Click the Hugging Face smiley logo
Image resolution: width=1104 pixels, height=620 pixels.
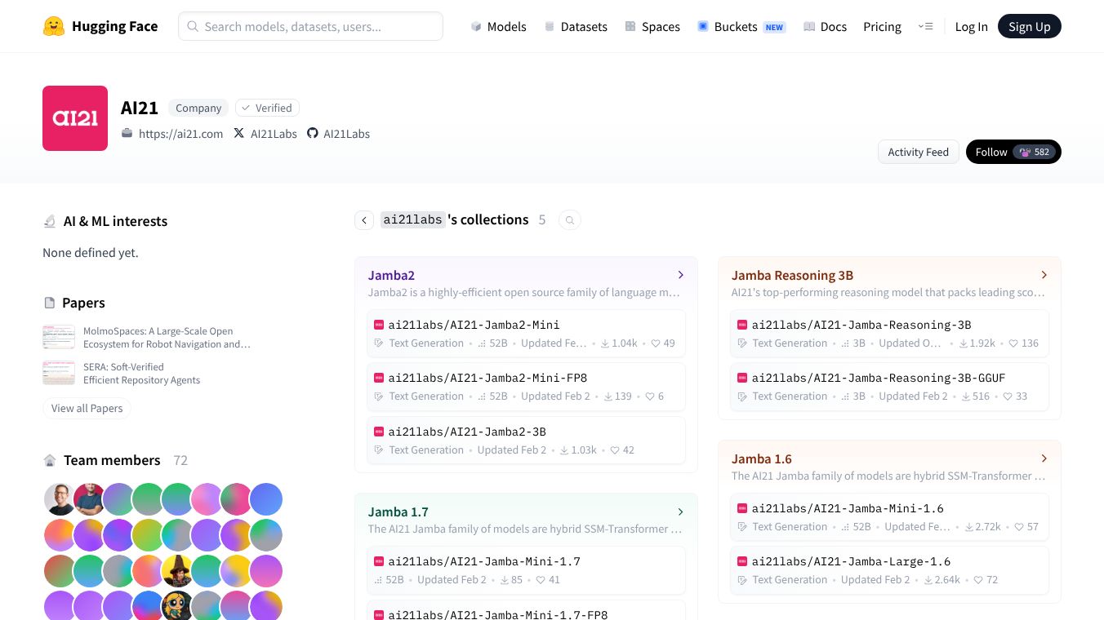53,26
